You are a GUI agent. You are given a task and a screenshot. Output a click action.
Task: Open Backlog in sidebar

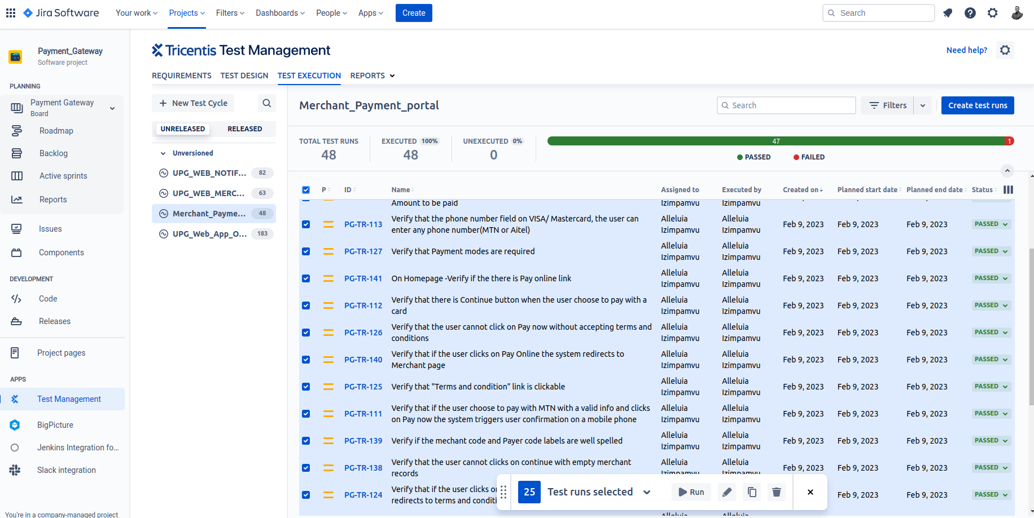(x=54, y=153)
